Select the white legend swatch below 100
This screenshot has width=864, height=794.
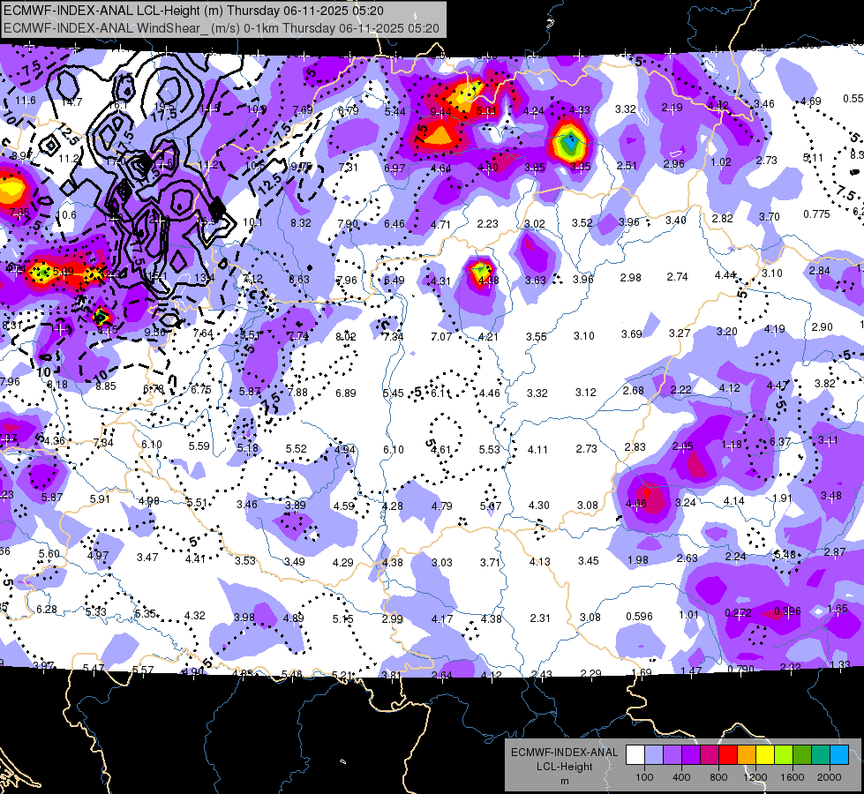coord(635,755)
